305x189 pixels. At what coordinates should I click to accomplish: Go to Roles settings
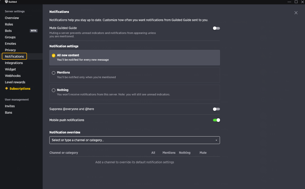(9, 24)
